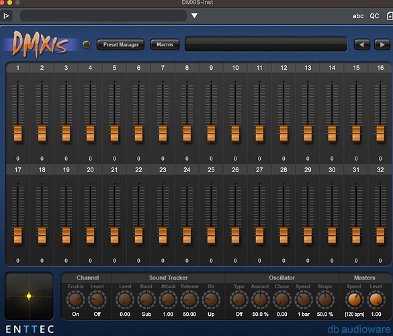
Task: Open the host preset dropdown triangle
Action: click(195, 15)
